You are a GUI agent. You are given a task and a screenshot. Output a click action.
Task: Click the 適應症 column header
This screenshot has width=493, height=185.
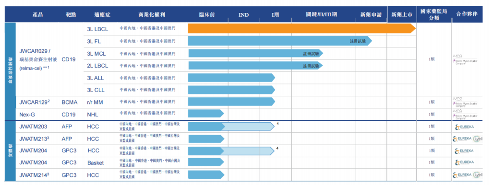[103, 15]
